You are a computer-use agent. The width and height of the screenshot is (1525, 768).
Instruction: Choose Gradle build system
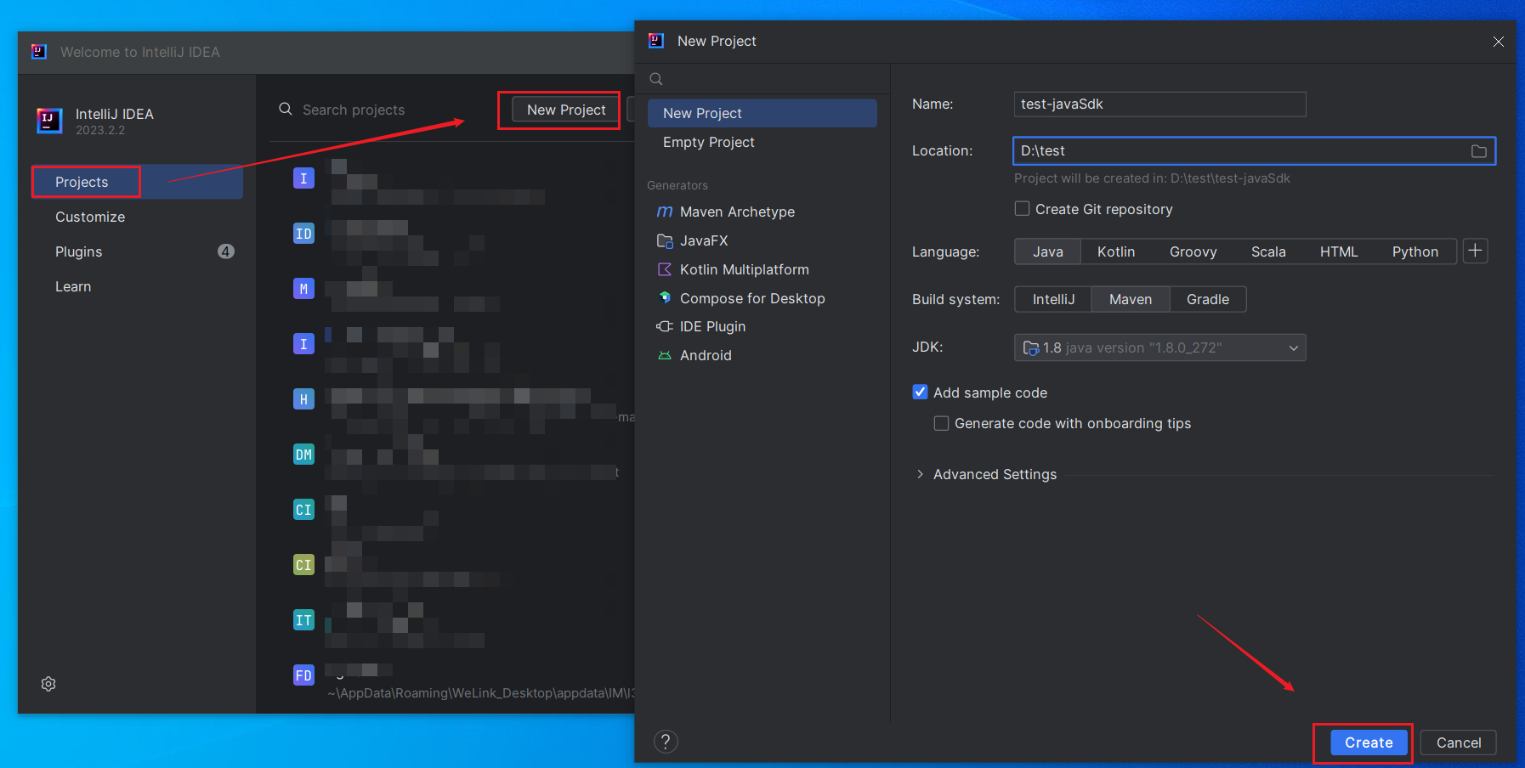1207,299
